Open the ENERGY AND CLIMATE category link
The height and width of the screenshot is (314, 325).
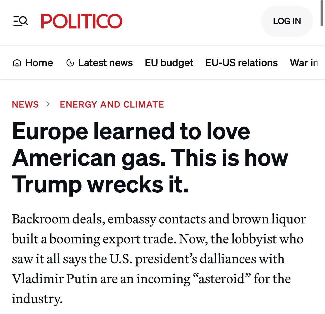(112, 104)
